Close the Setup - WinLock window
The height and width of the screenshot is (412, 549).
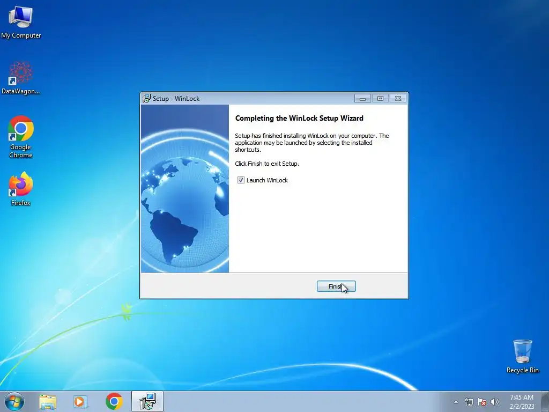point(398,99)
